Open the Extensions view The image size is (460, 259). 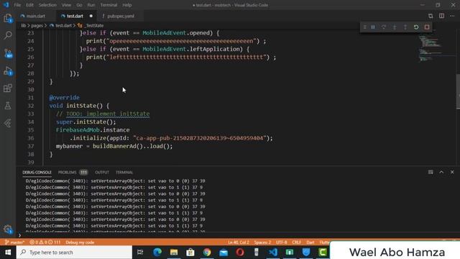click(x=8, y=88)
